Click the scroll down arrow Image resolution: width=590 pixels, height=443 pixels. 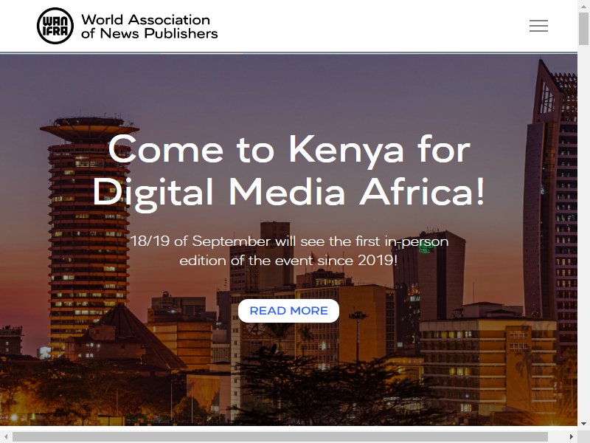tap(583, 424)
